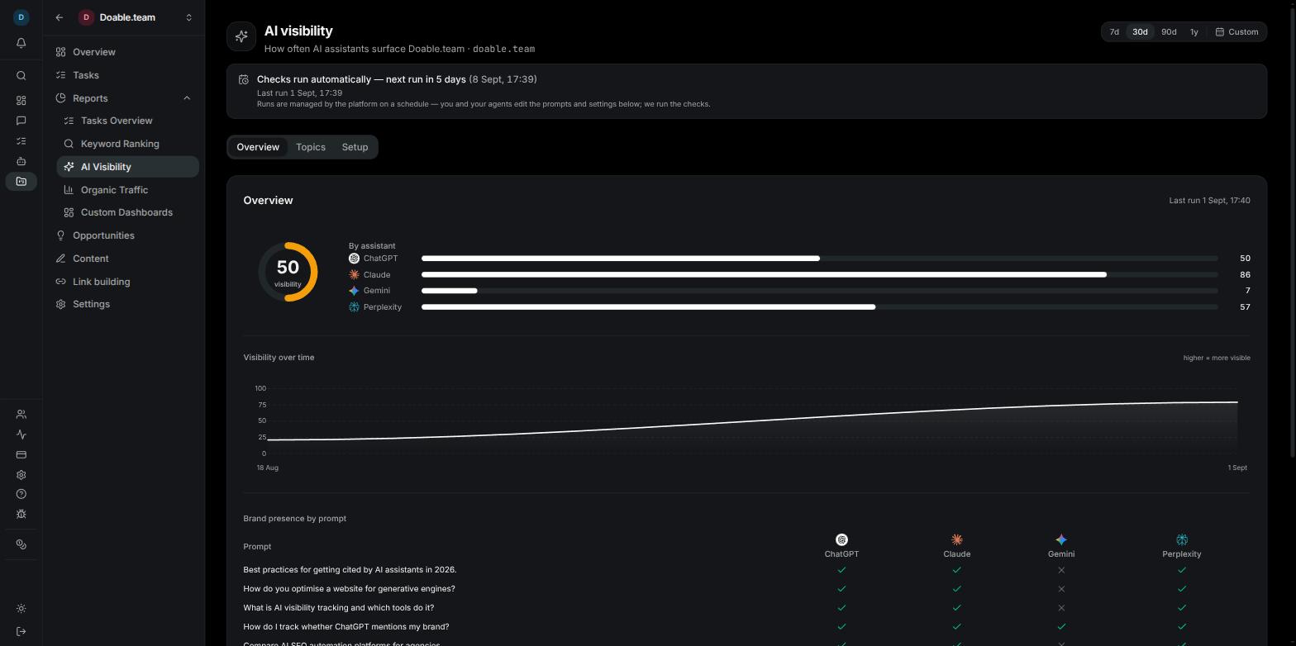This screenshot has width=1296, height=646.
Task: Click prompt "How do you optimise a website for generative engines?"
Action: point(349,589)
